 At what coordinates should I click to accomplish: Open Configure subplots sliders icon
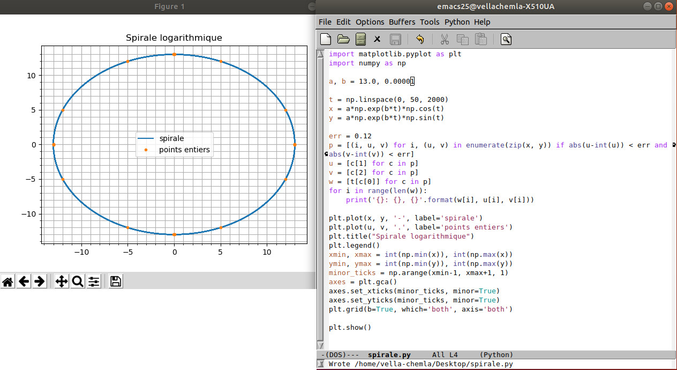coord(94,282)
